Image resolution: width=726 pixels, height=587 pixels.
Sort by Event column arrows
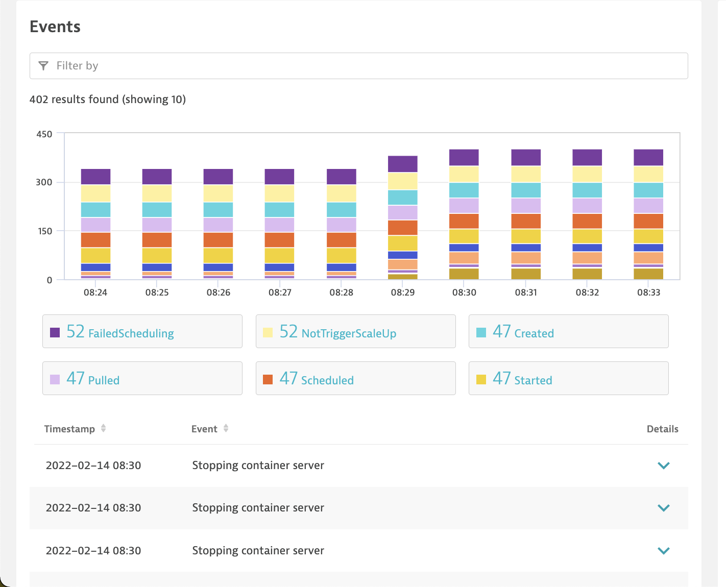tap(226, 428)
